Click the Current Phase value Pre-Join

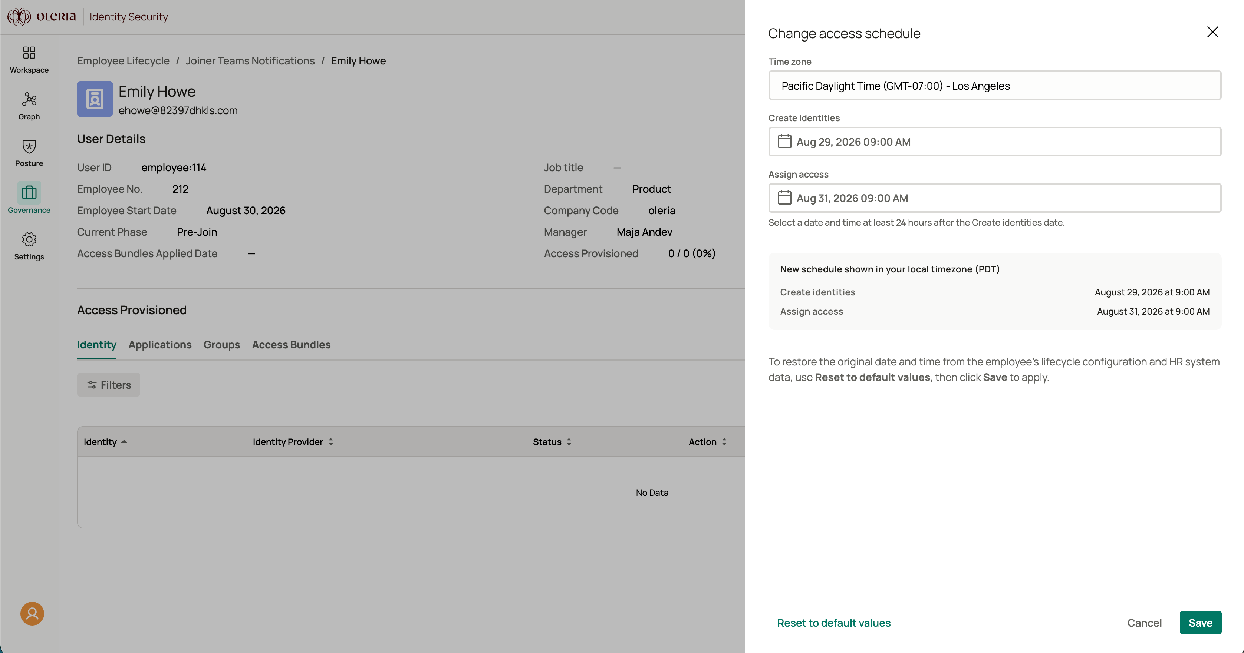(197, 232)
